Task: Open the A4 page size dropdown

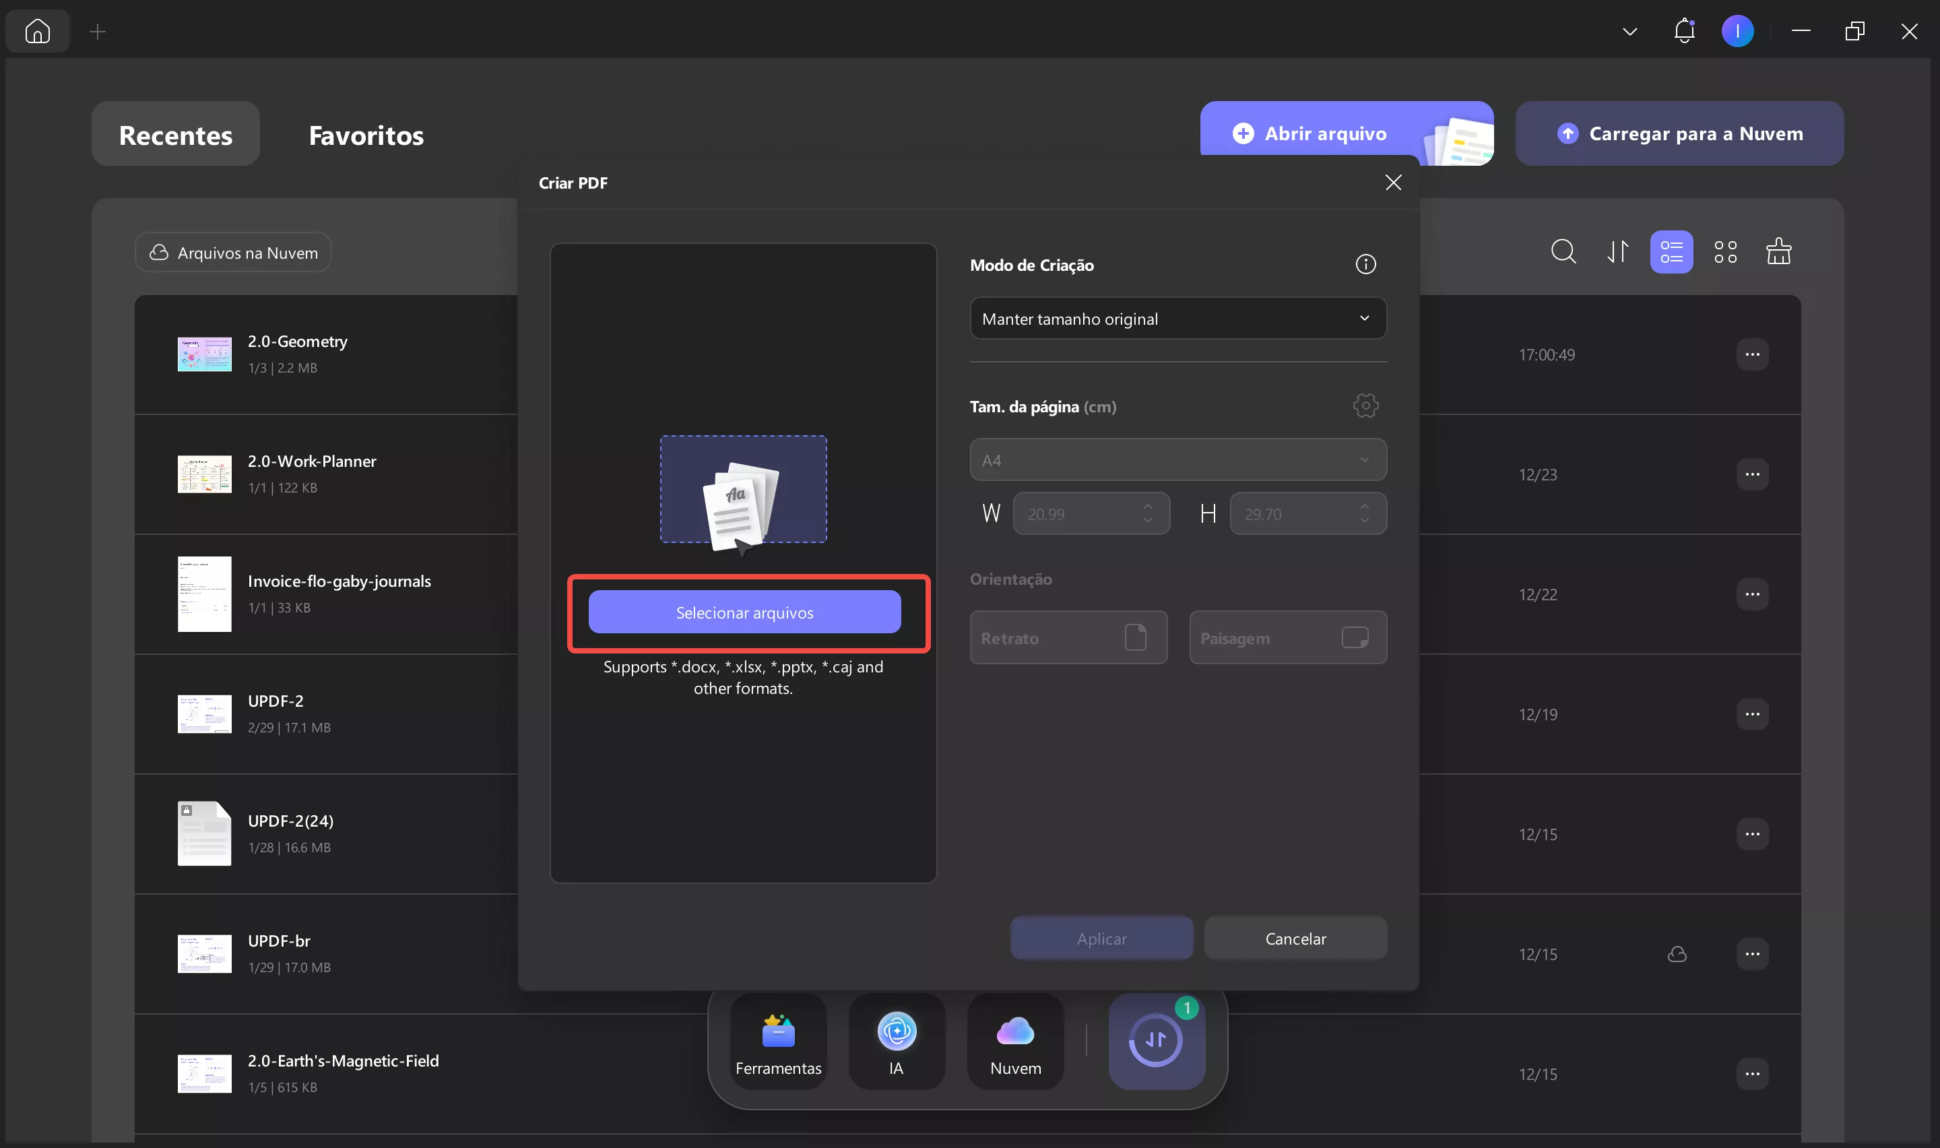Action: [1177, 460]
